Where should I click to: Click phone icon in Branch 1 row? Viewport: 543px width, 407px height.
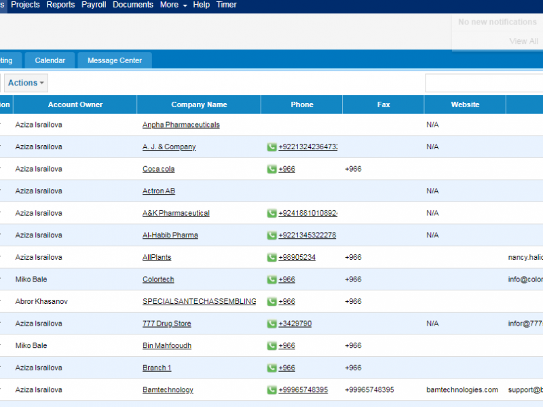(x=272, y=368)
